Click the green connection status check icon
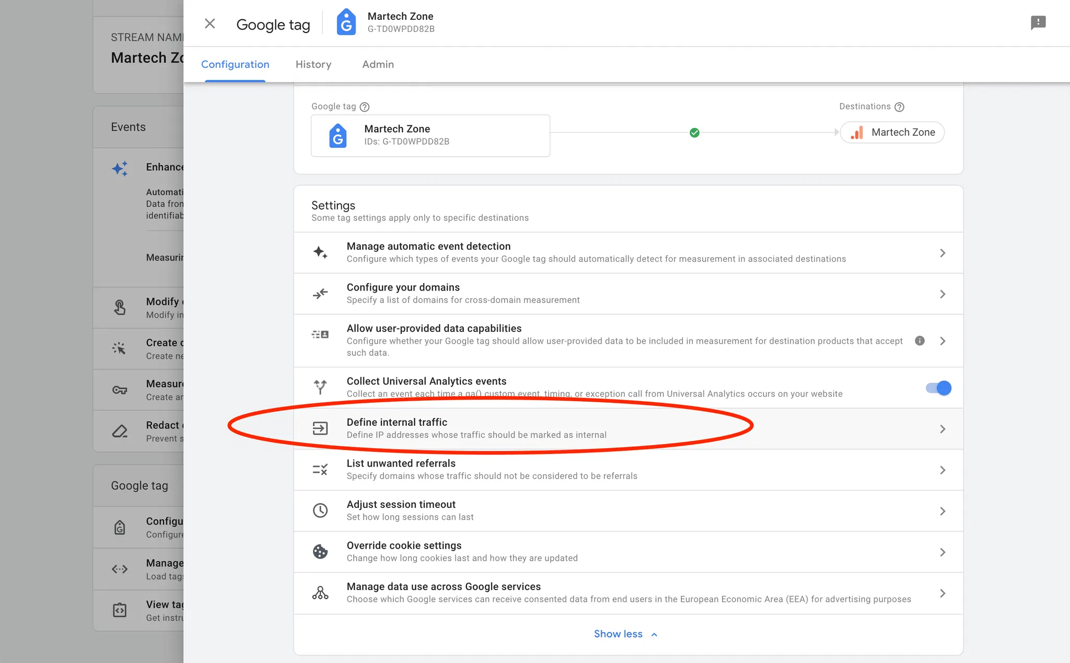Image resolution: width=1070 pixels, height=663 pixels. pyautogui.click(x=694, y=133)
